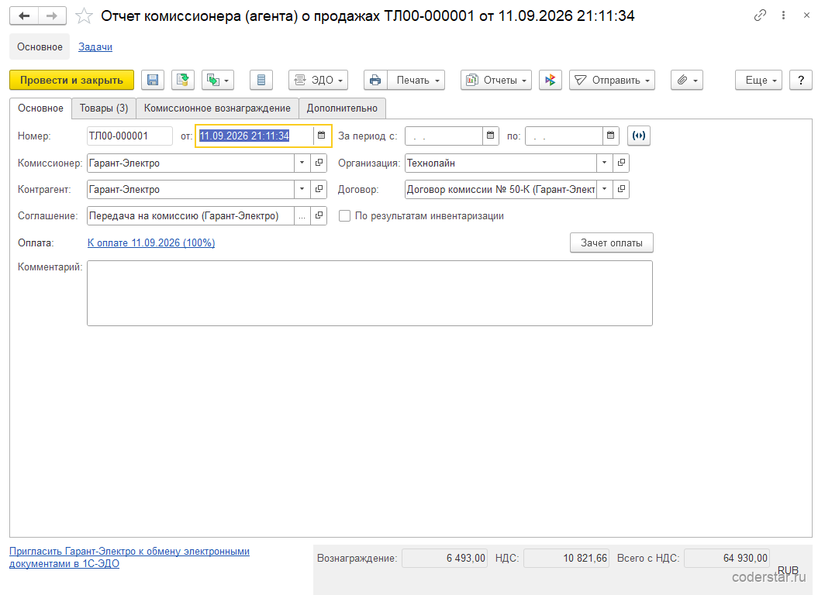The width and height of the screenshot is (825, 595).
Task: Open the document movements list icon
Action: coord(261,81)
